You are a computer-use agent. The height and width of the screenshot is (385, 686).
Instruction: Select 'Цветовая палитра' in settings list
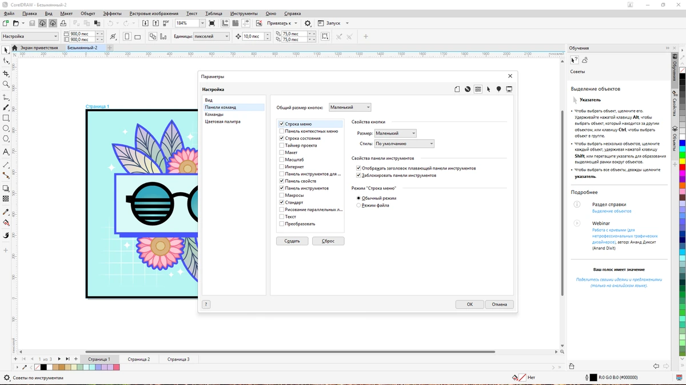coord(223,121)
